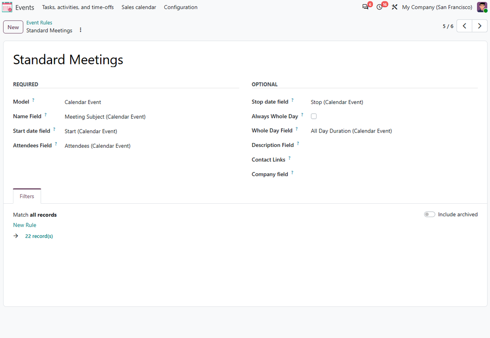490x338 pixels.
Task: Click the empty Description Field selector
Action: pos(394,145)
